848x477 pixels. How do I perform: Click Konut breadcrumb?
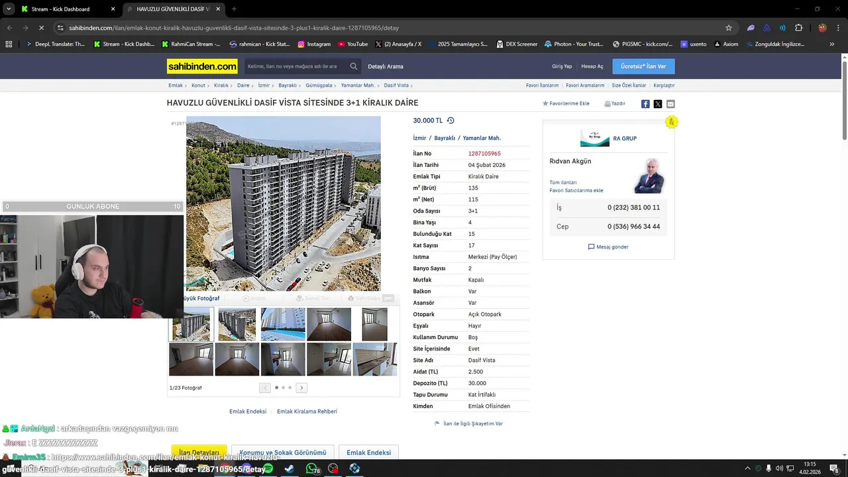tap(198, 85)
